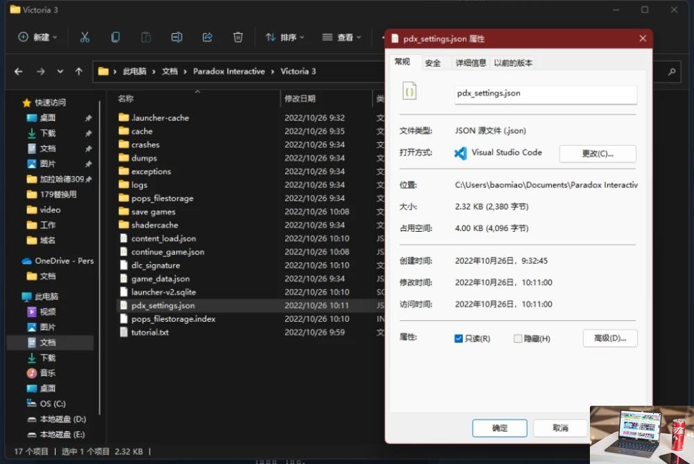Close the properties dialog

pyautogui.click(x=643, y=38)
